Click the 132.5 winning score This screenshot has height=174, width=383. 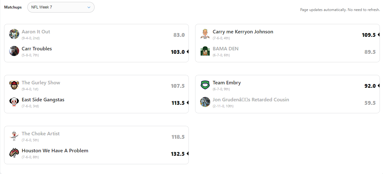point(178,154)
